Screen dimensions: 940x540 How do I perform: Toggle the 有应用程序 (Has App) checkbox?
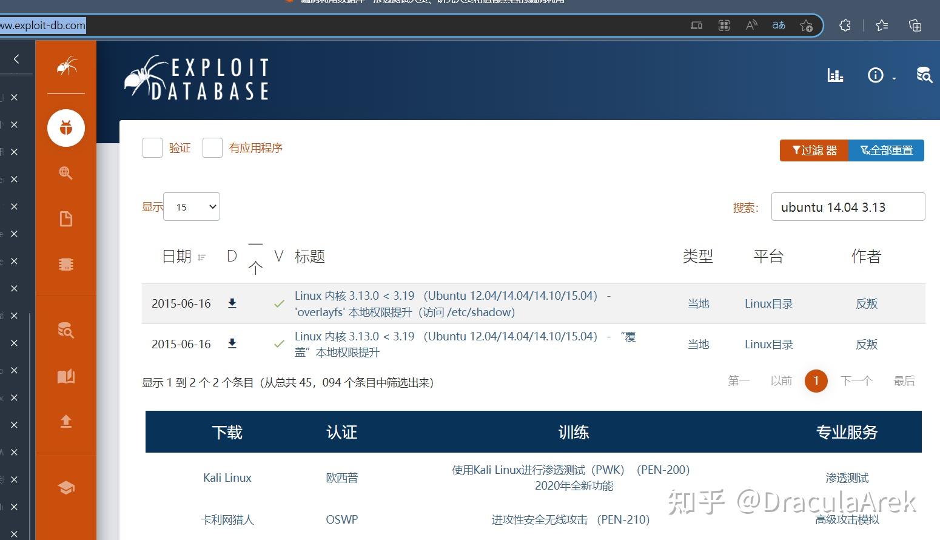point(212,147)
